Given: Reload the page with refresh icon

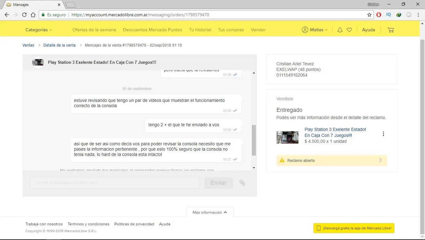Looking at the screenshot, I should pyautogui.click(x=24, y=15).
